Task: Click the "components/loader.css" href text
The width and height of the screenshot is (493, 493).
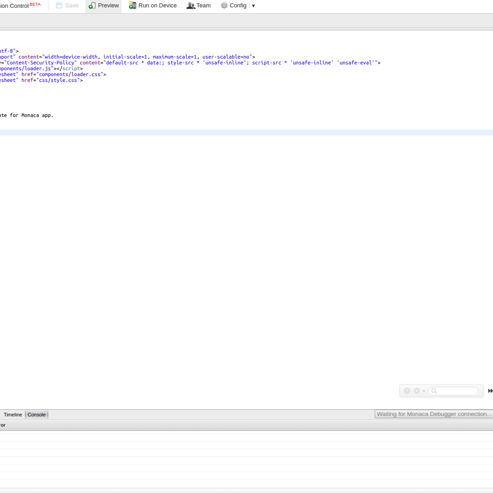Action: (70, 74)
